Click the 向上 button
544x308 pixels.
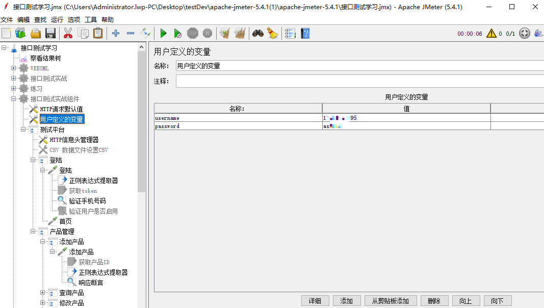tap(466, 301)
